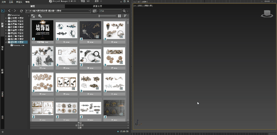Collapse the 墙饰篇-T2素材 folder tree node
The width and height of the screenshot is (277, 135).
[x=6, y=42]
